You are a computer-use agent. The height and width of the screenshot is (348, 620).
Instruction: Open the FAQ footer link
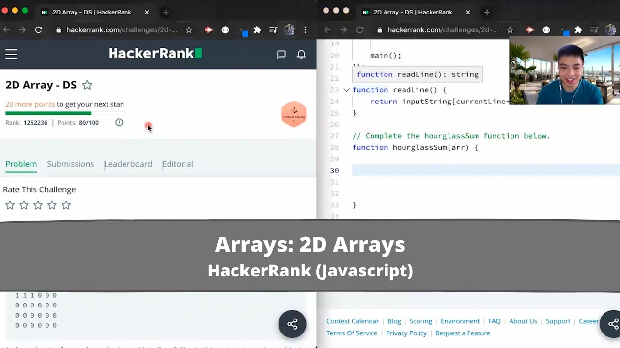pos(495,321)
